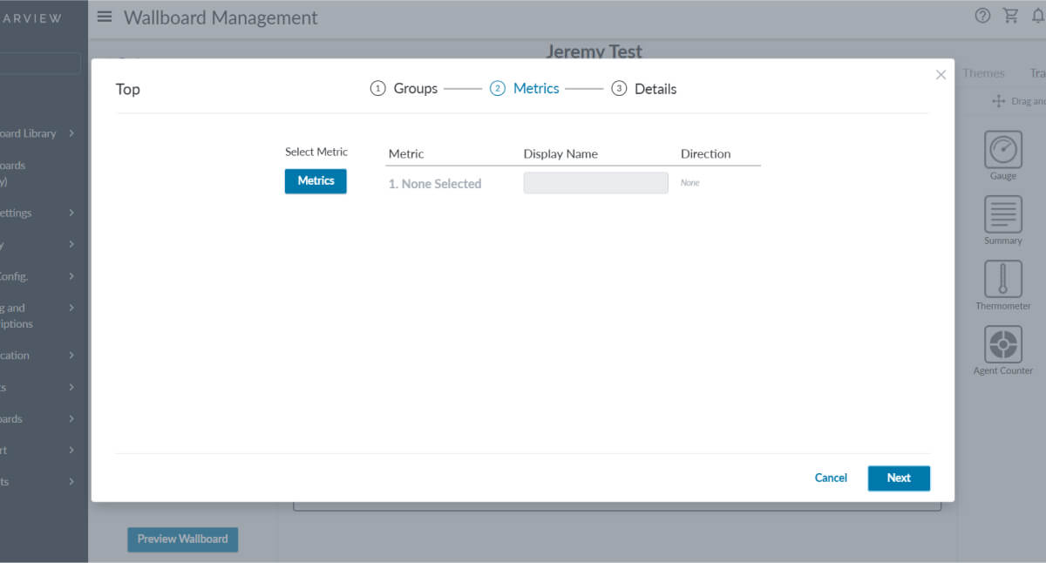This screenshot has width=1046, height=563.
Task: Click the Display Name input field
Action: [x=595, y=183]
